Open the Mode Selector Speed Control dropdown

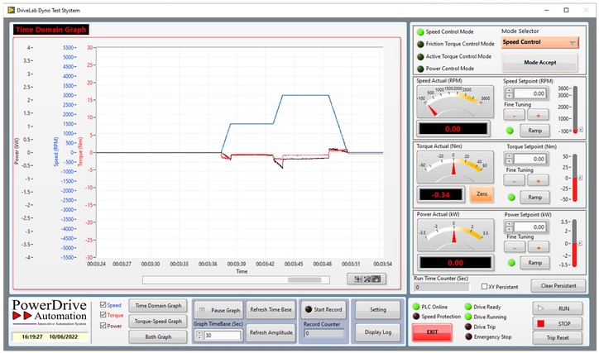coord(540,42)
